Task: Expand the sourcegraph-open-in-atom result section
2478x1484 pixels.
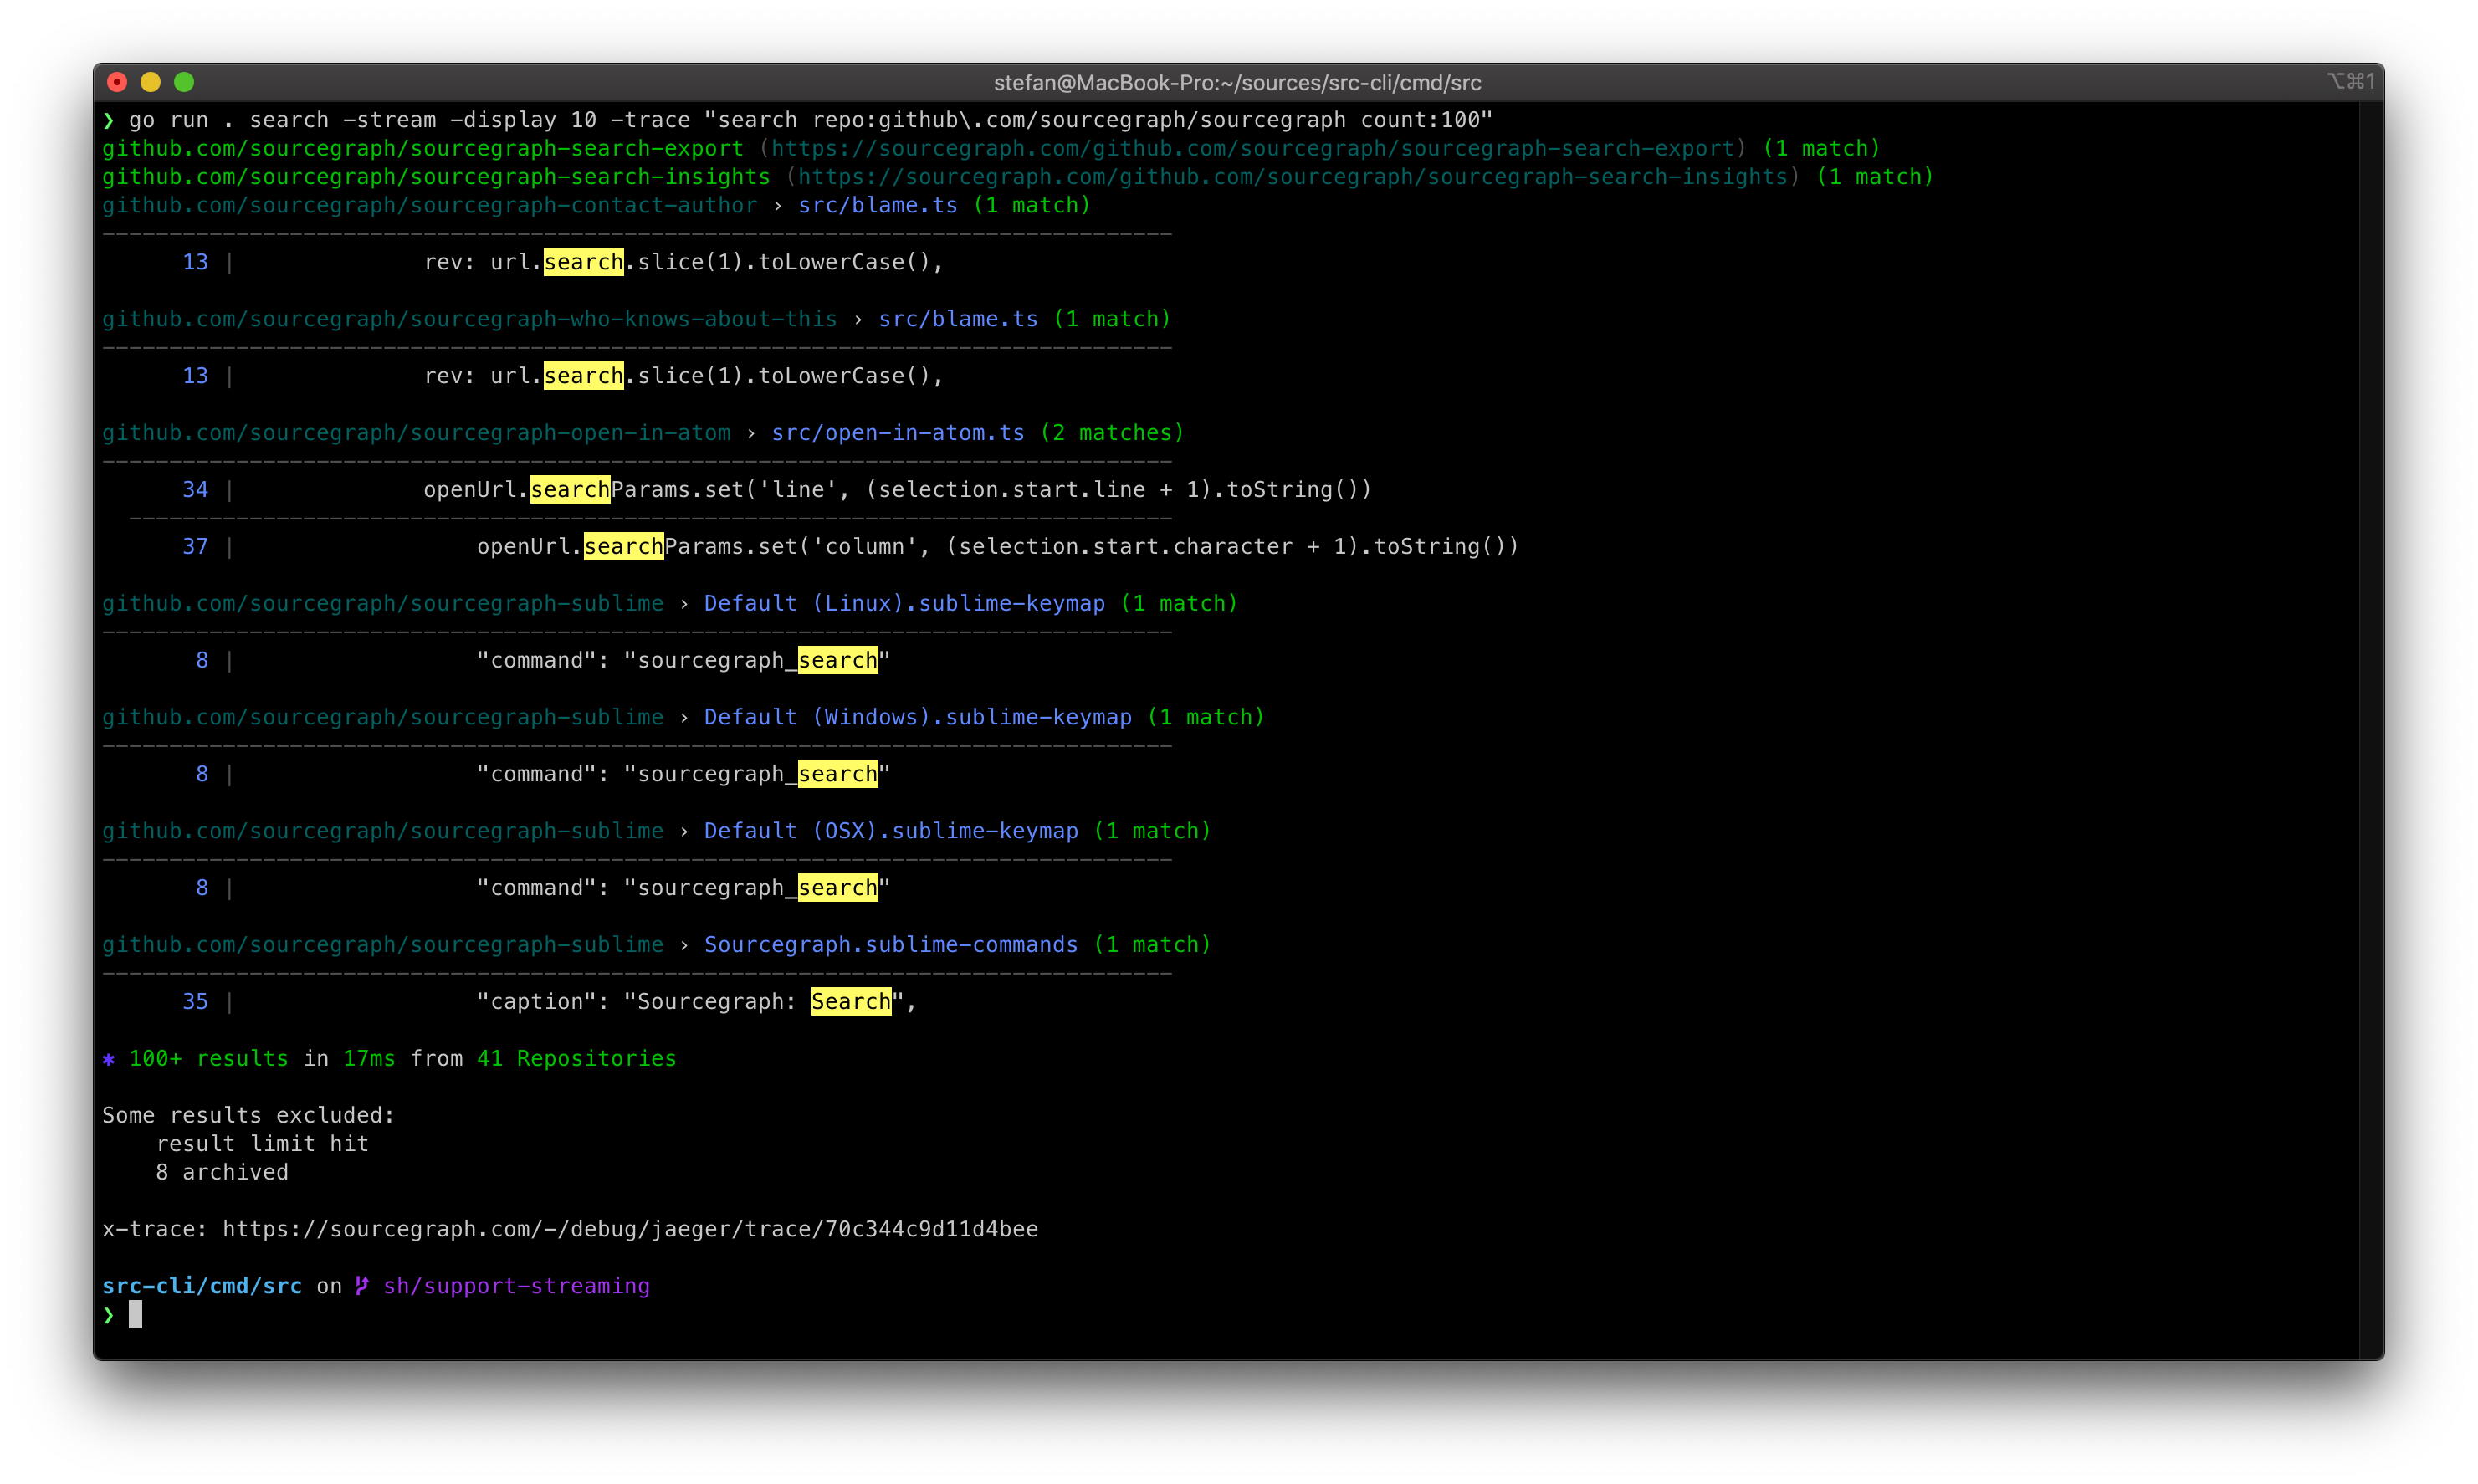Action: point(416,432)
